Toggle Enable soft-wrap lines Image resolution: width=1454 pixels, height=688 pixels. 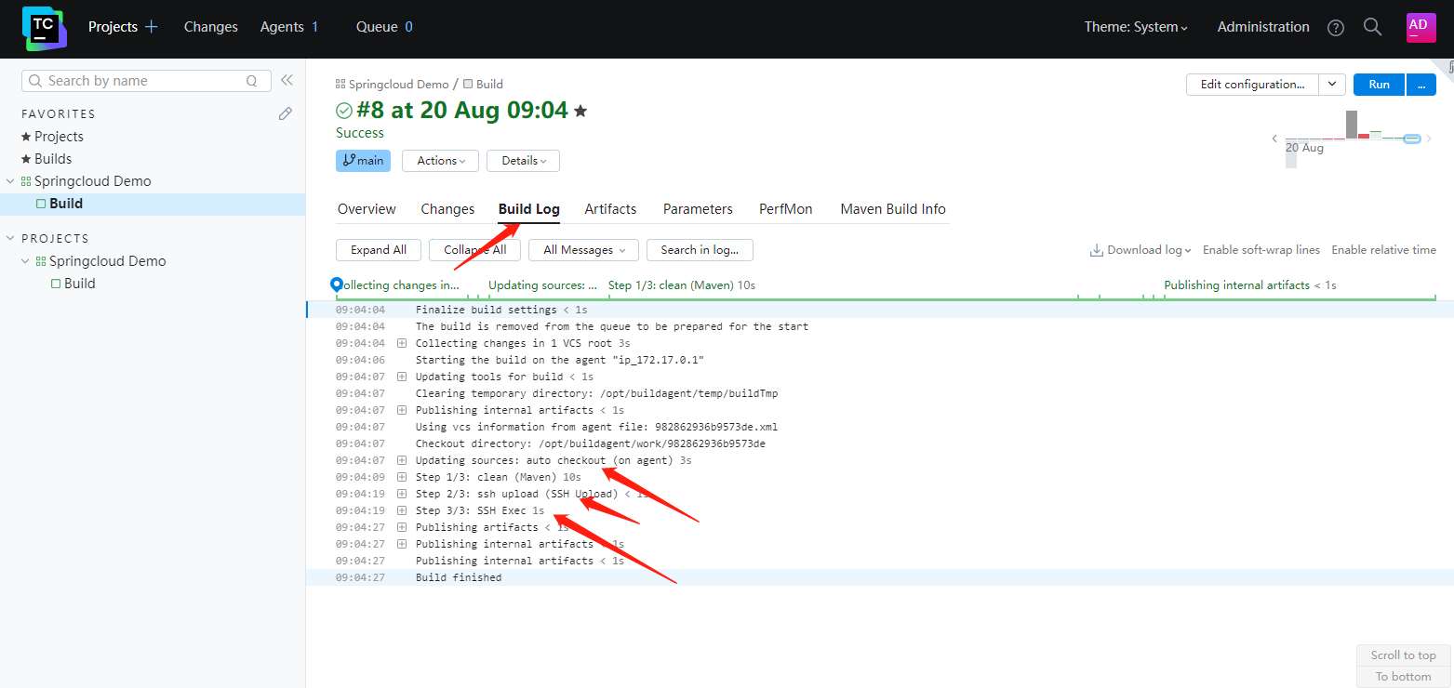(1261, 250)
